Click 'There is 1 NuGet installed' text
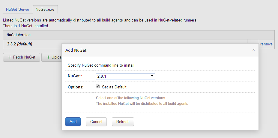The width and height of the screenshot is (278, 138). [26, 26]
